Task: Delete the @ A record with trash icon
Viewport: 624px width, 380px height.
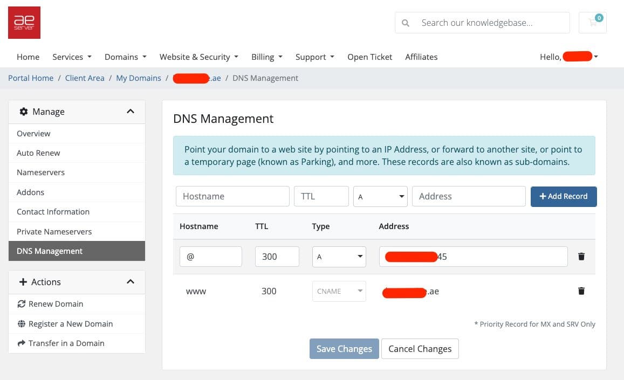Action: (581, 257)
